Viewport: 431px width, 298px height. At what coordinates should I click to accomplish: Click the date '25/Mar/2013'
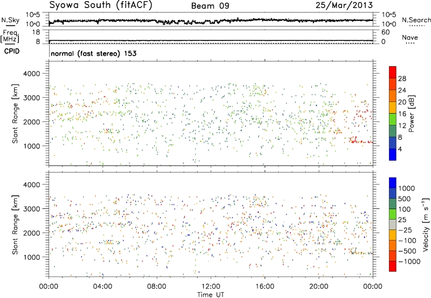click(x=344, y=5)
